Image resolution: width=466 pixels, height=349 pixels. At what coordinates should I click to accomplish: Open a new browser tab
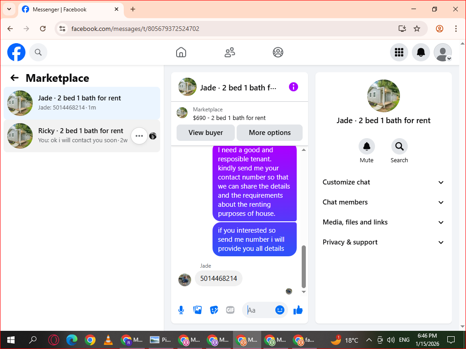(133, 9)
